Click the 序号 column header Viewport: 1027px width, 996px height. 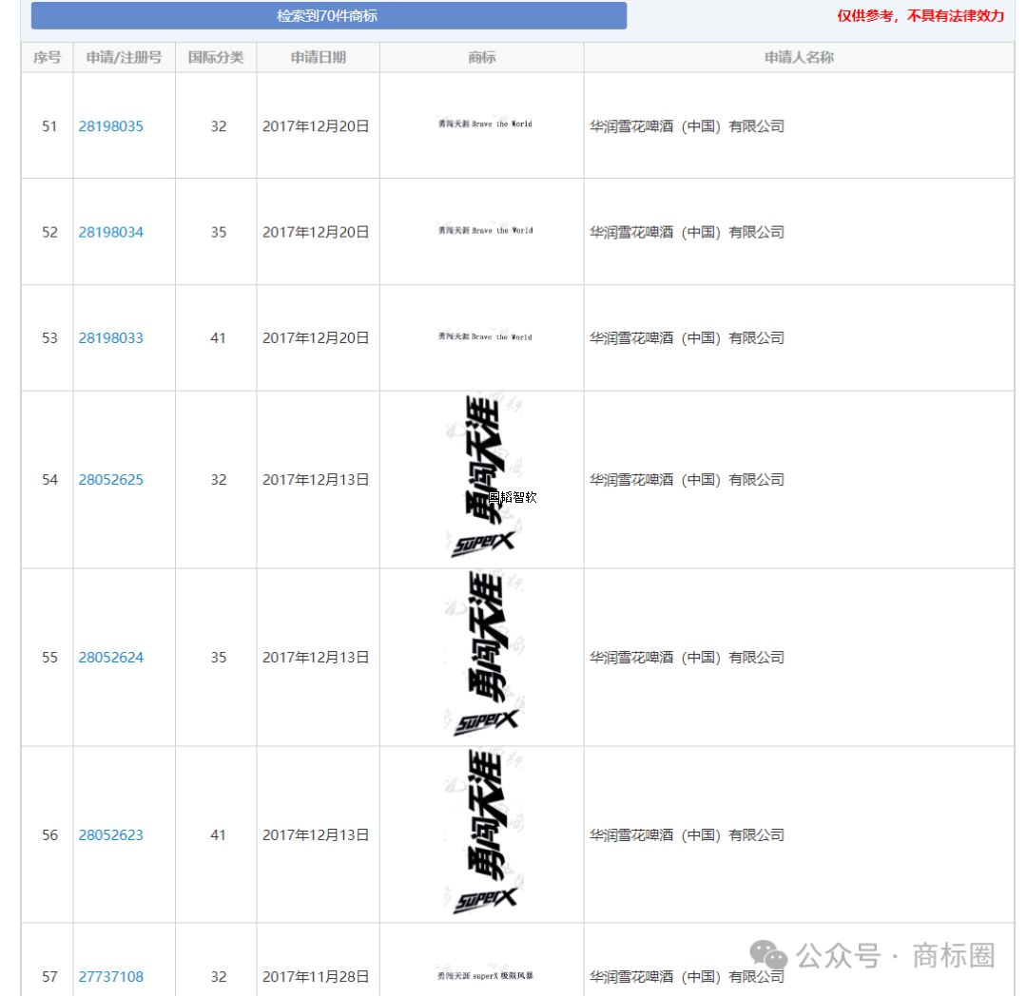[x=48, y=58]
